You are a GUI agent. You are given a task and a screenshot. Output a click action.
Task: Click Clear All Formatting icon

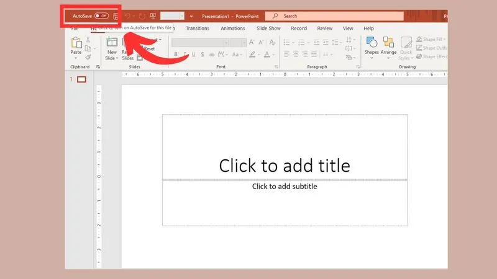click(272, 42)
